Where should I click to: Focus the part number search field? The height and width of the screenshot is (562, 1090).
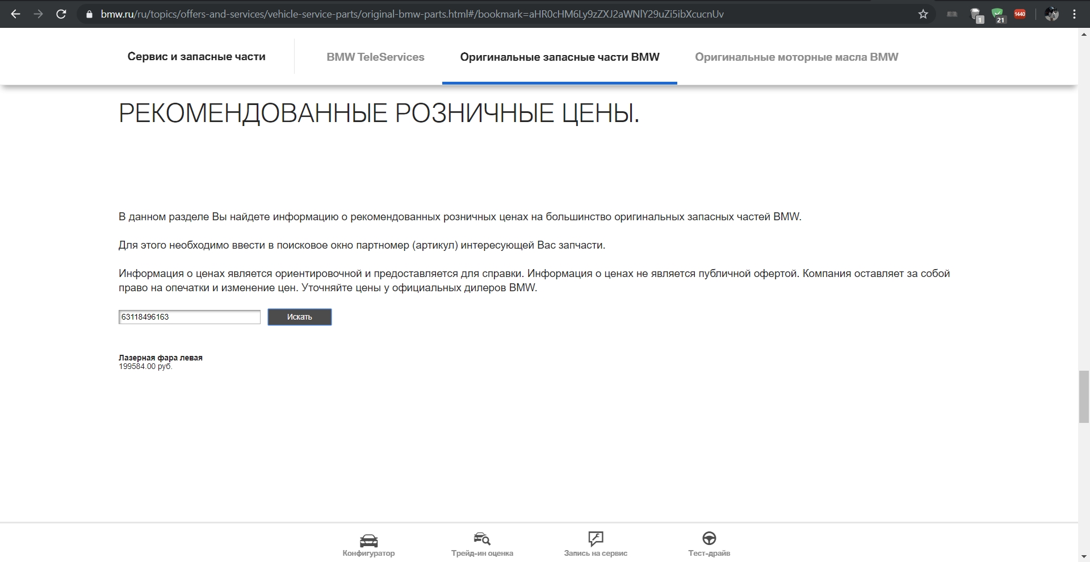(190, 317)
